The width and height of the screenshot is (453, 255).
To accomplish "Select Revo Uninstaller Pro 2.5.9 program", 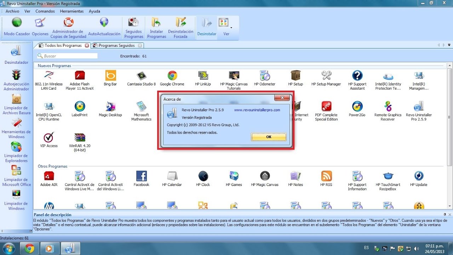I will point(419,111).
